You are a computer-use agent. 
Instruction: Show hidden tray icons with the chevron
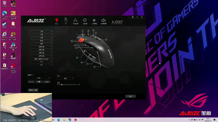(189, 120)
